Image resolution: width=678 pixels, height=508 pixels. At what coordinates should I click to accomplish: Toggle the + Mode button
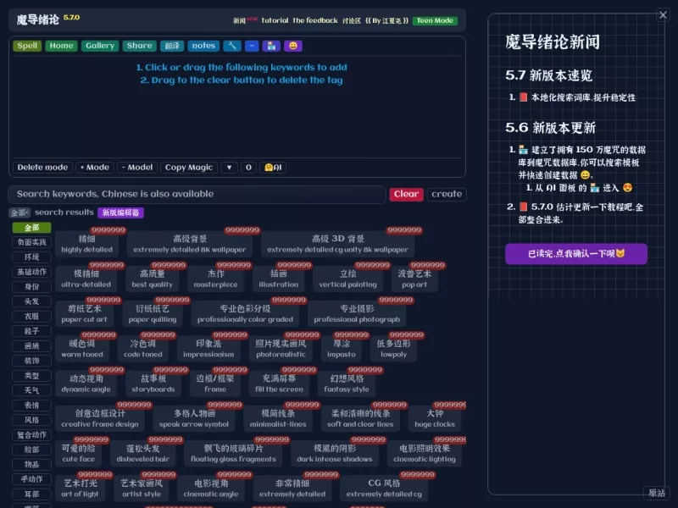(95, 168)
